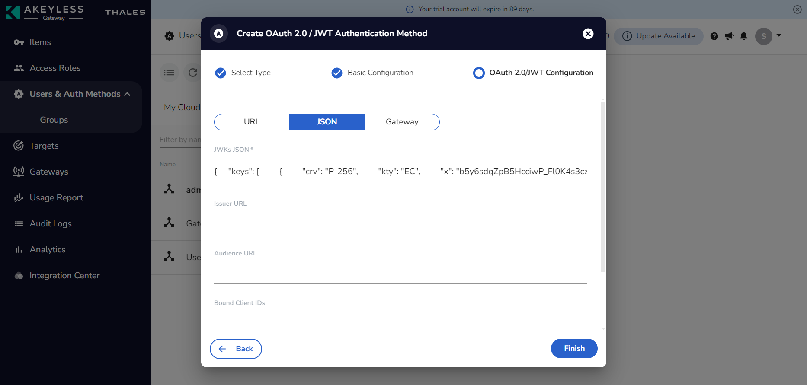
Task: Click the announcements megaphone icon
Action: tap(729, 36)
